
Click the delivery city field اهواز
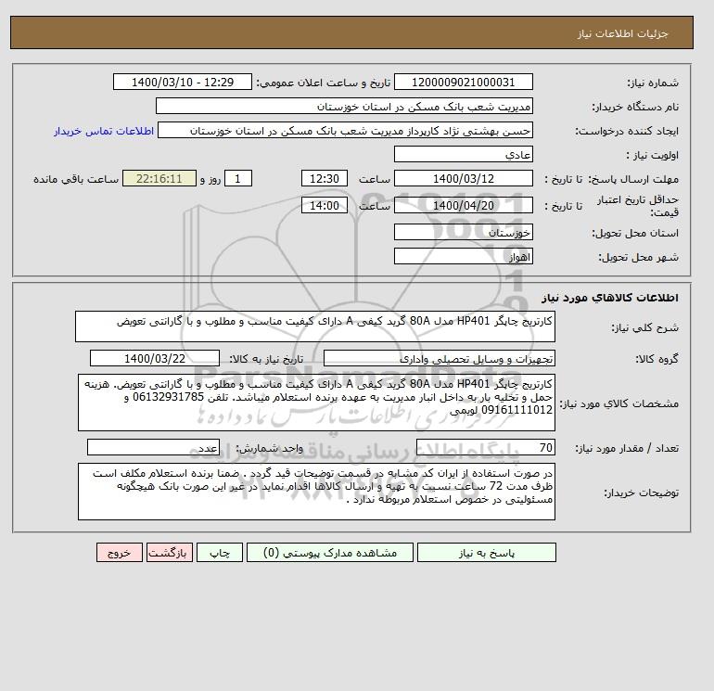click(x=463, y=256)
